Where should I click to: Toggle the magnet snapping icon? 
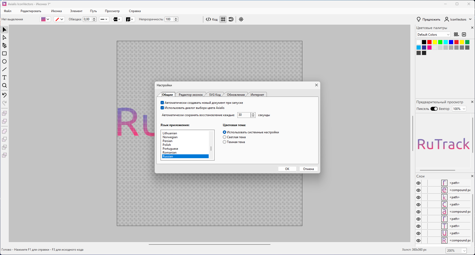[231, 19]
